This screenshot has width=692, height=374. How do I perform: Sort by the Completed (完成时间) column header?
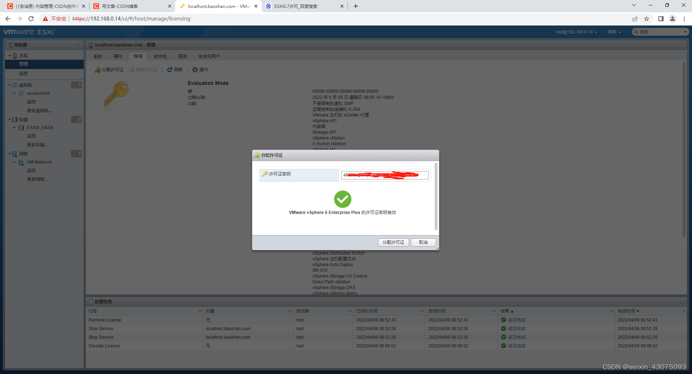pyautogui.click(x=651, y=311)
